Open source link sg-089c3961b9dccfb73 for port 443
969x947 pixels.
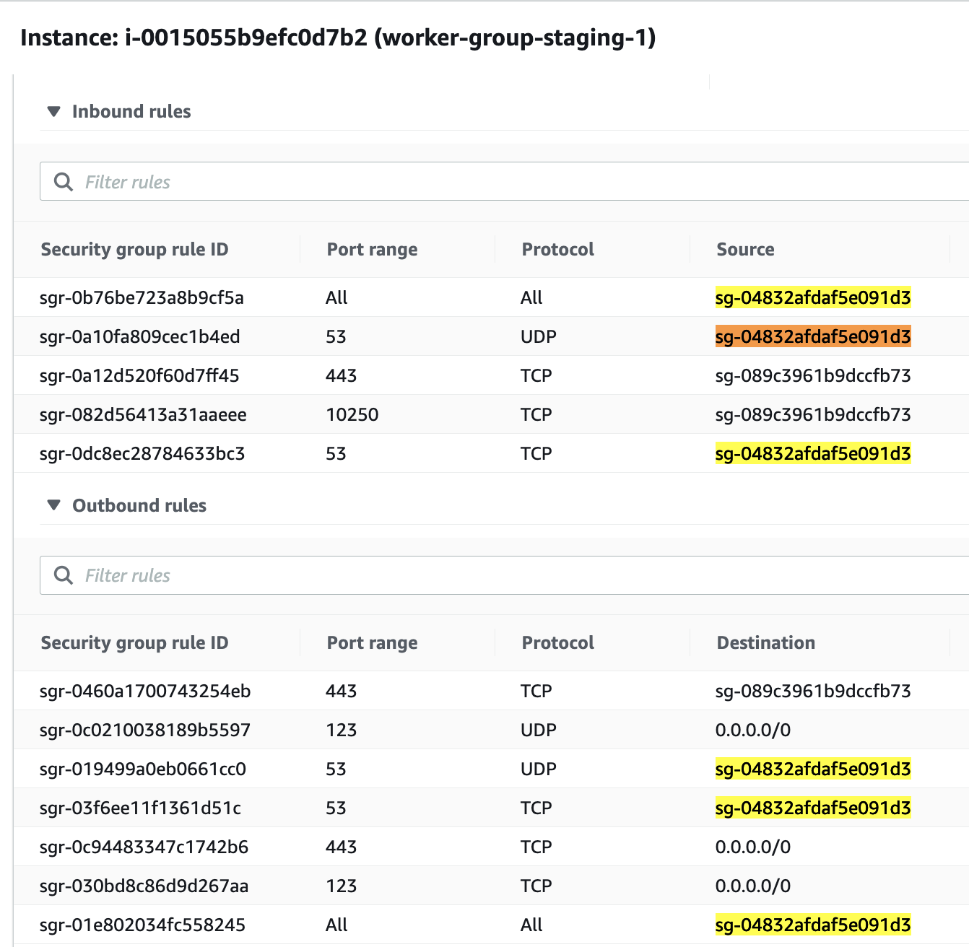click(x=813, y=375)
